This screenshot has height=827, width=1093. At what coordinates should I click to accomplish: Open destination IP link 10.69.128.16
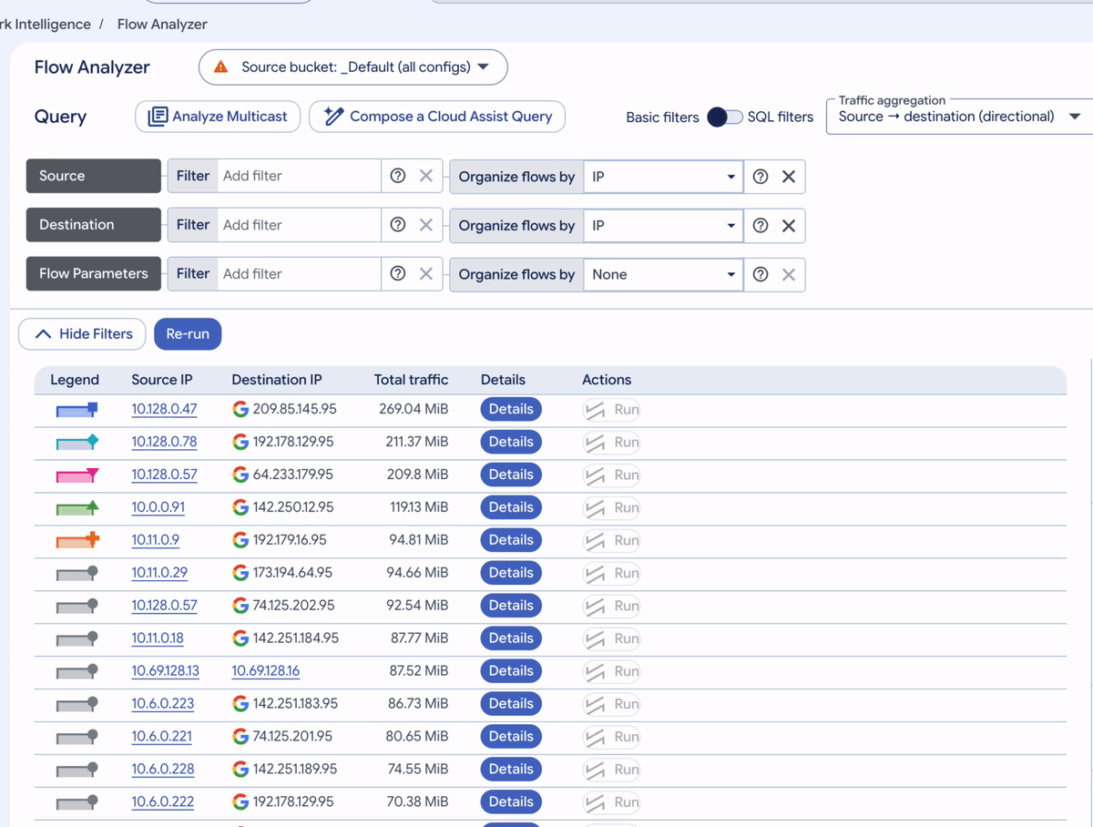(x=265, y=671)
